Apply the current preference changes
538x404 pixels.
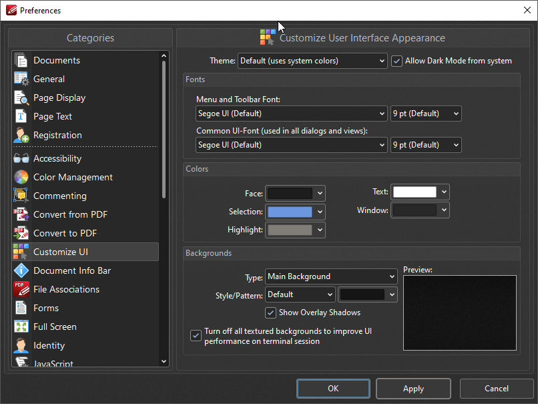[413, 389]
